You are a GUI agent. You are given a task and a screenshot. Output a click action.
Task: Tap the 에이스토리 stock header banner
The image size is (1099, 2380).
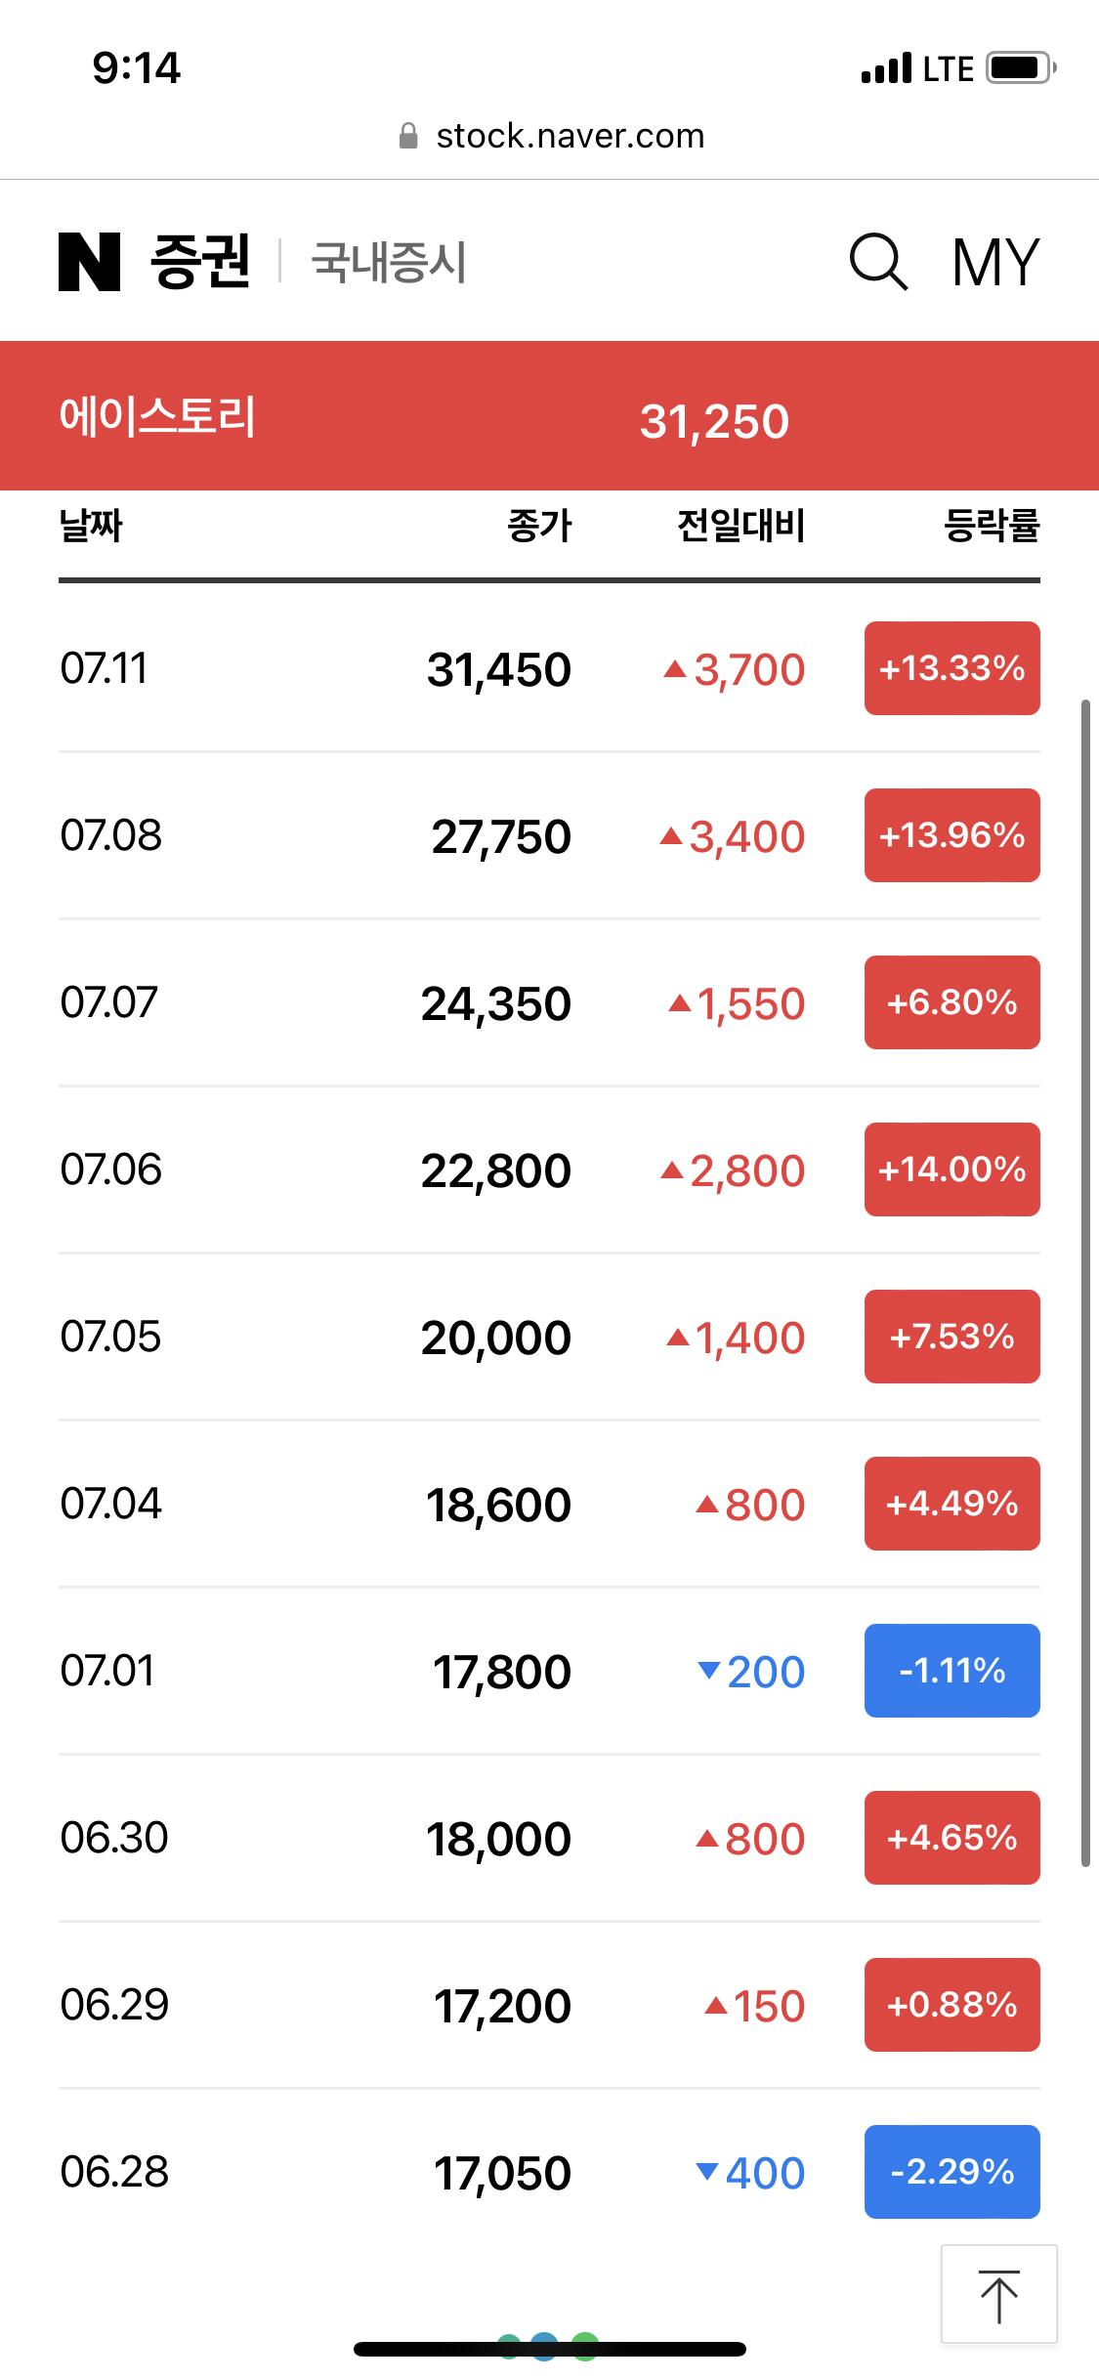coord(549,416)
